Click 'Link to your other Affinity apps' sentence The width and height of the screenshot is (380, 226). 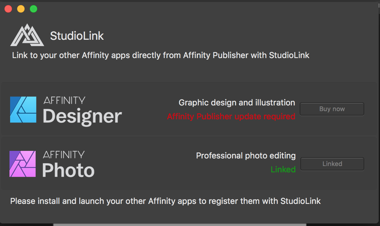161,56
